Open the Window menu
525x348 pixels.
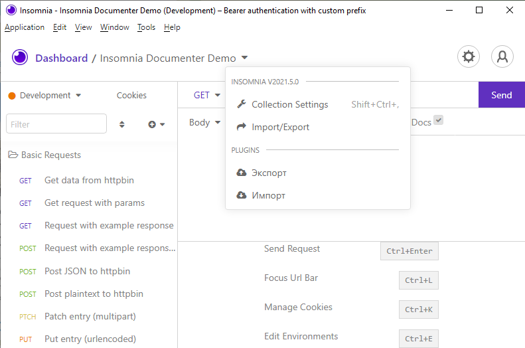pyautogui.click(x=115, y=27)
